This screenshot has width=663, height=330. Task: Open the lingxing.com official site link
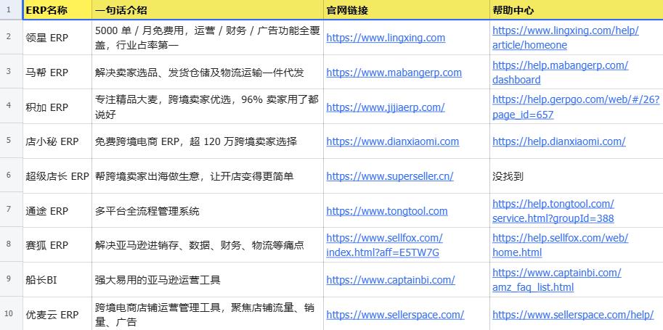coord(386,38)
